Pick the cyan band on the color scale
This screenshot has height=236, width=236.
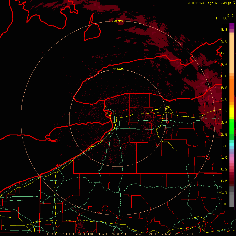(232, 144)
